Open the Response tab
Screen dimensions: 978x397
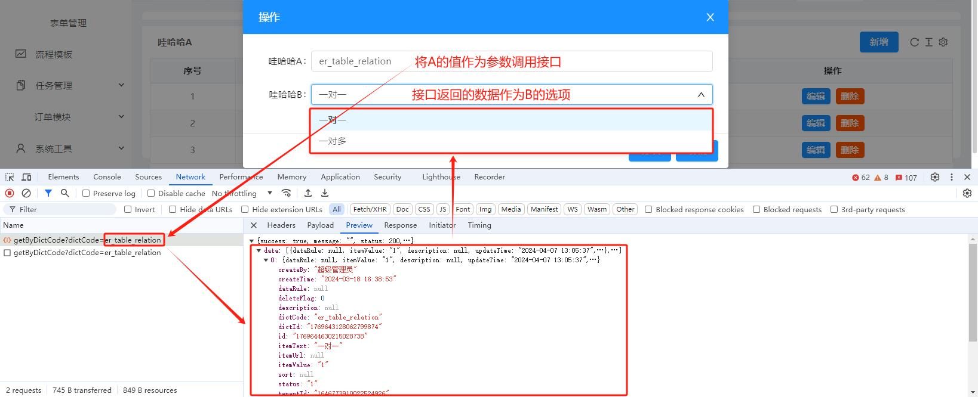(400, 225)
